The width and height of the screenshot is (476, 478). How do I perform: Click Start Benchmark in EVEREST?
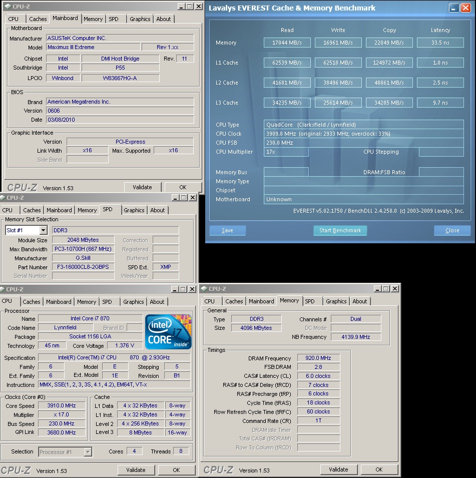point(340,230)
